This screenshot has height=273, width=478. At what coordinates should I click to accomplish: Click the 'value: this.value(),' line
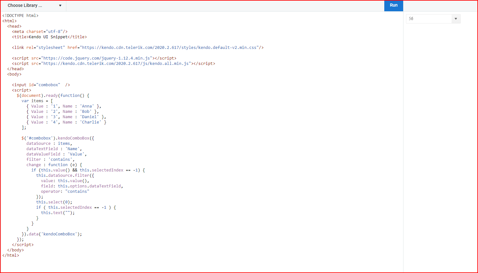(65, 181)
